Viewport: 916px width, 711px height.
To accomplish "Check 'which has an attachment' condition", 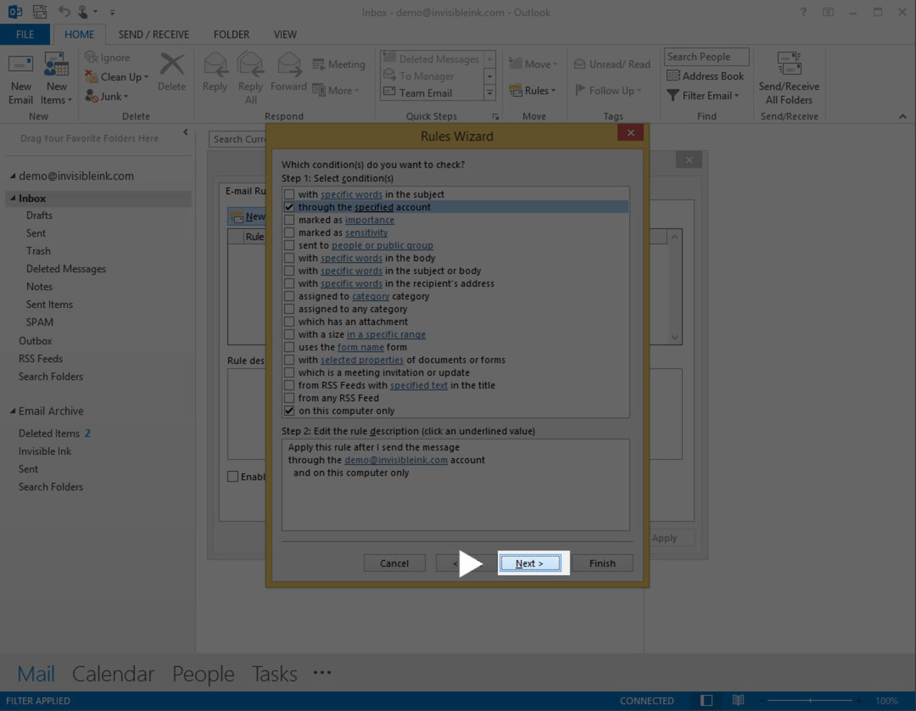I will (x=289, y=322).
